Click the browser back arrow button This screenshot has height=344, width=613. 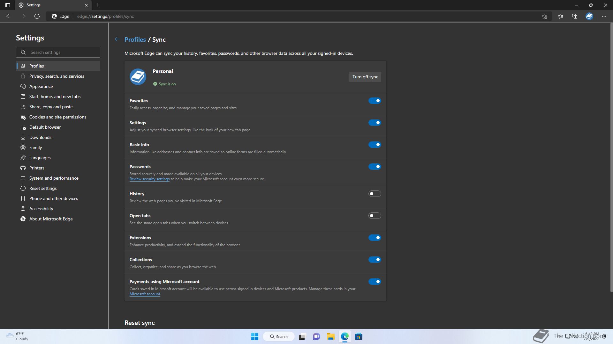(9, 16)
